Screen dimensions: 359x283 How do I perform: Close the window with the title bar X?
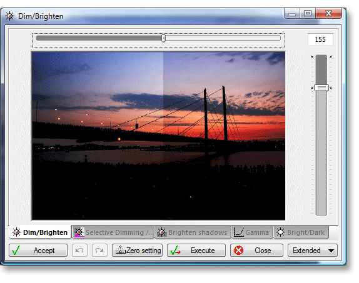[x=328, y=14]
